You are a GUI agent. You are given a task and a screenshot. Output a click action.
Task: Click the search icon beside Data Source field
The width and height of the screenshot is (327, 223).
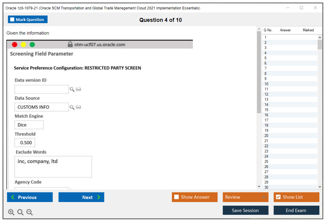pos(72,107)
